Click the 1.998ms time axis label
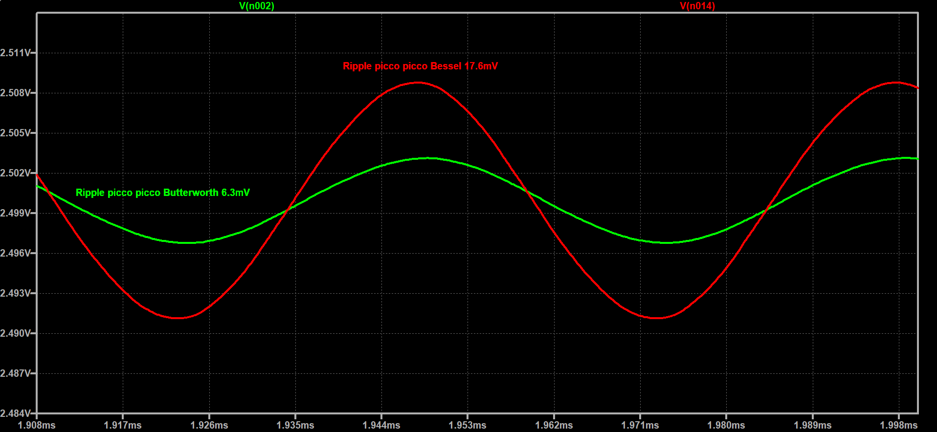Viewport: 937px width, 432px height. 899,425
